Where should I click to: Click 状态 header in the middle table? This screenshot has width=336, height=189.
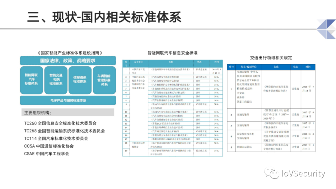[x=199, y=62]
